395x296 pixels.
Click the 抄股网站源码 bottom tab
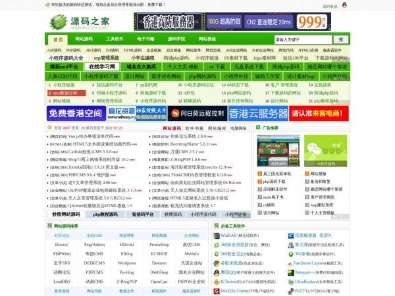66,214
